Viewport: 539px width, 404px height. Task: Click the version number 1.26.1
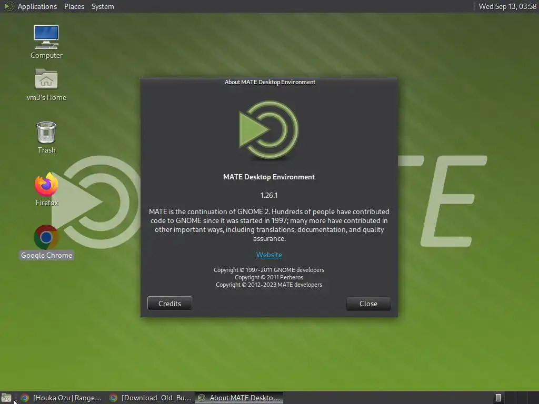point(269,195)
